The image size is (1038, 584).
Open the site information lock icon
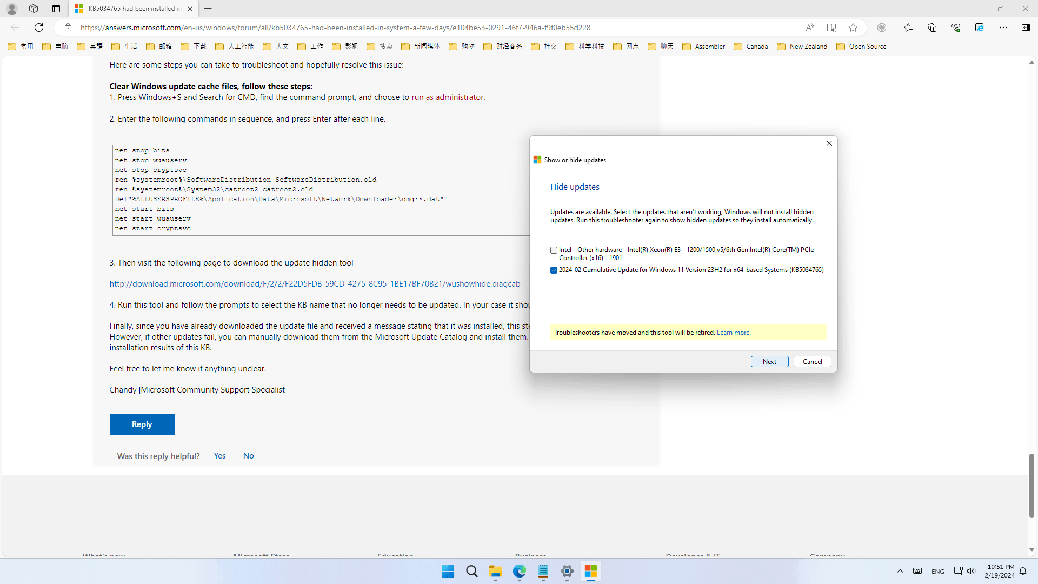tap(68, 28)
